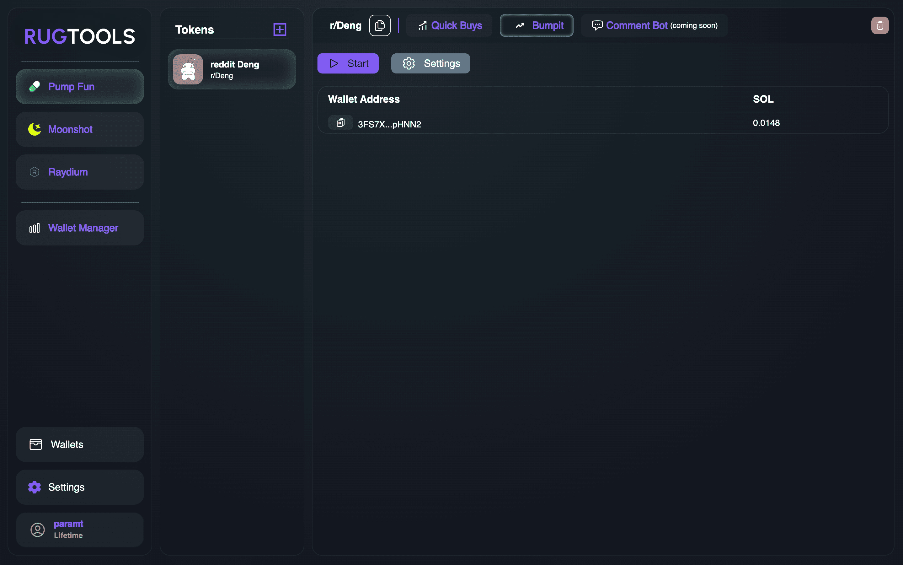The image size is (903, 565).
Task: Select the reddit Deng token
Action: coord(232,69)
